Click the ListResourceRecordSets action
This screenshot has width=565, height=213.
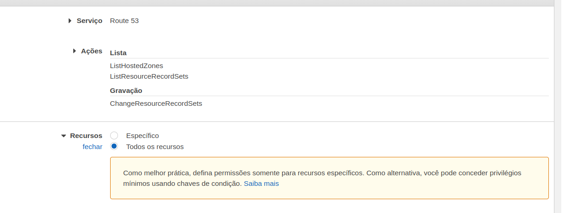pyautogui.click(x=149, y=76)
